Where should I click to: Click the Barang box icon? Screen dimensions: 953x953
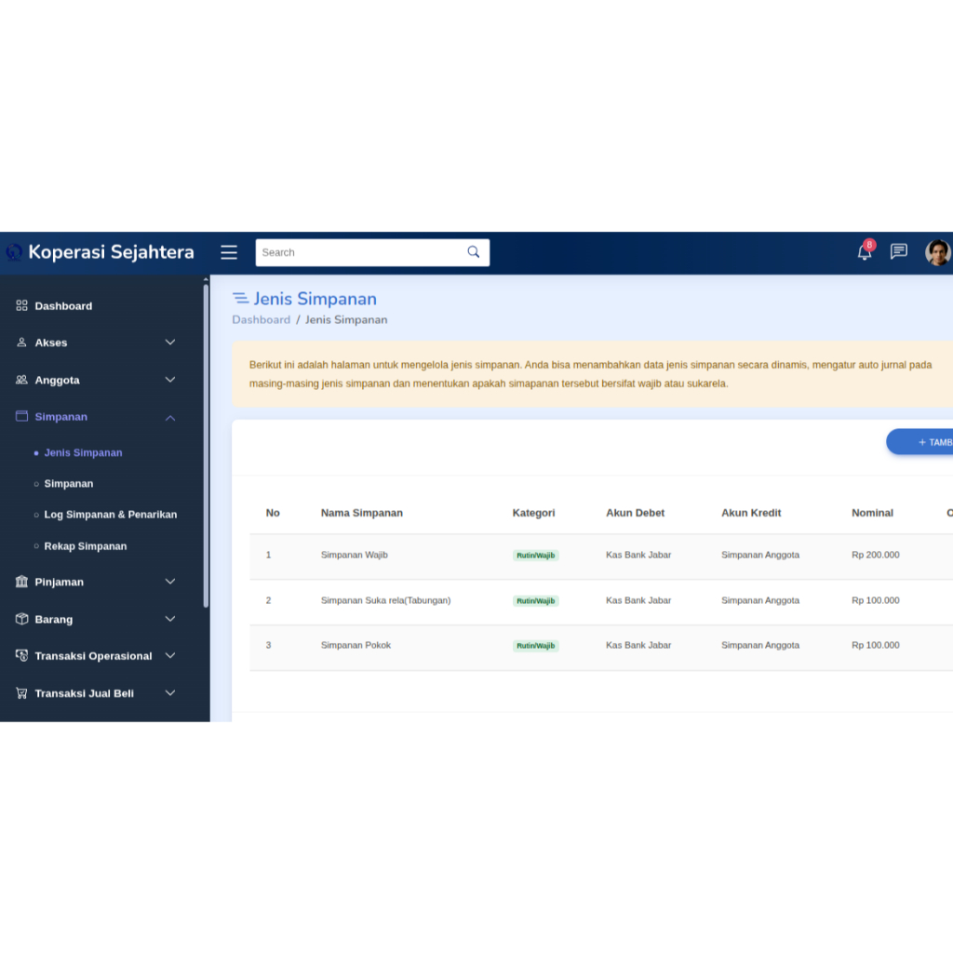click(x=21, y=619)
